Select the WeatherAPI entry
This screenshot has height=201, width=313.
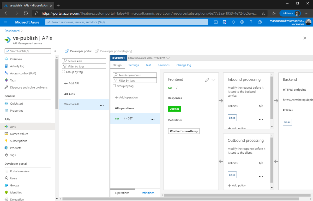[84, 104]
